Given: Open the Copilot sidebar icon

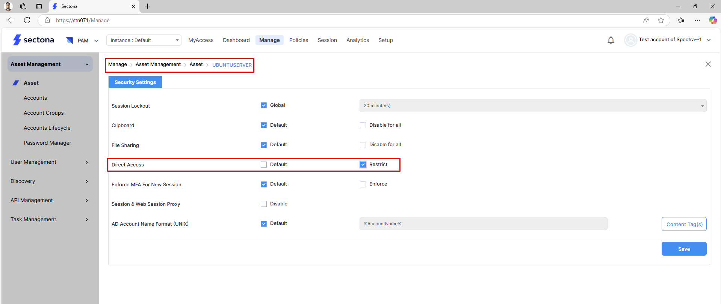Looking at the screenshot, I should coord(713,20).
